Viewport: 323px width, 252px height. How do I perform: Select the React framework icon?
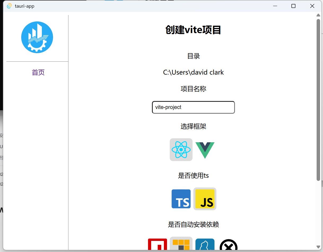(x=181, y=150)
